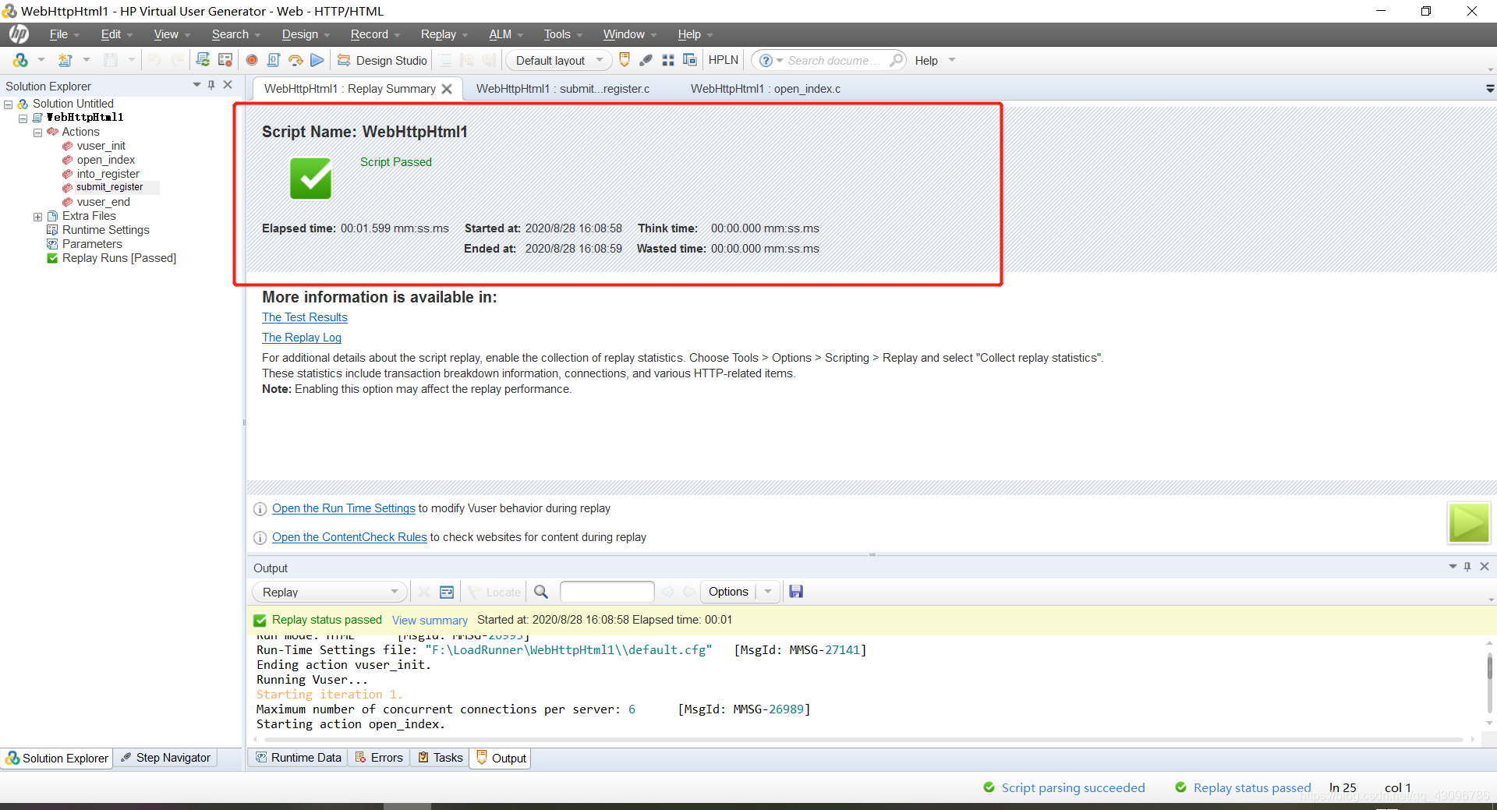
Task: Click the step navigator pen toolbar icon
Action: point(646,60)
